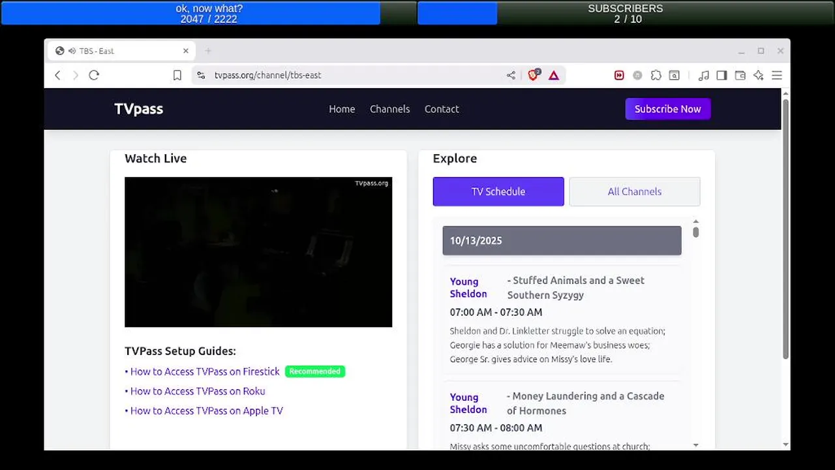
Task: Click the share icon in address bar
Action: pyautogui.click(x=511, y=75)
